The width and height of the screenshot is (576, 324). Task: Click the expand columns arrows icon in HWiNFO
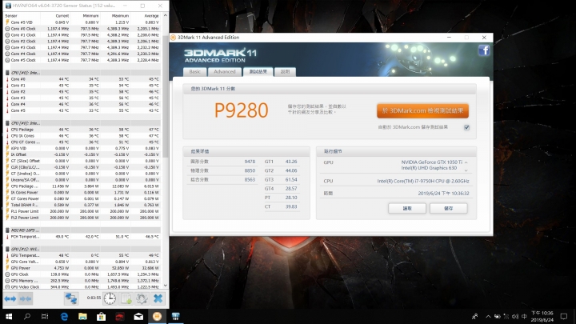tap(10, 298)
